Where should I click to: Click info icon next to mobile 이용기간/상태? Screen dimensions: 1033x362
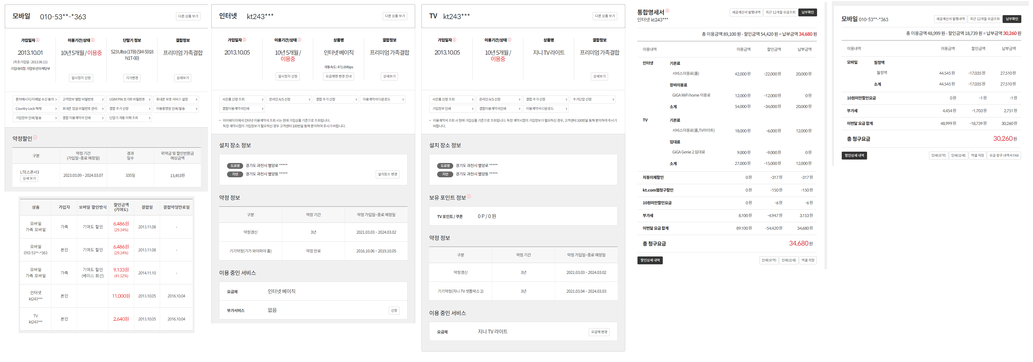coord(93,40)
